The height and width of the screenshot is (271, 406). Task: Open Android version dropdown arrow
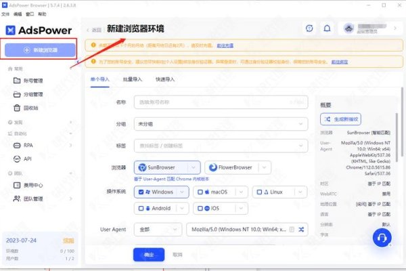[x=182, y=209]
